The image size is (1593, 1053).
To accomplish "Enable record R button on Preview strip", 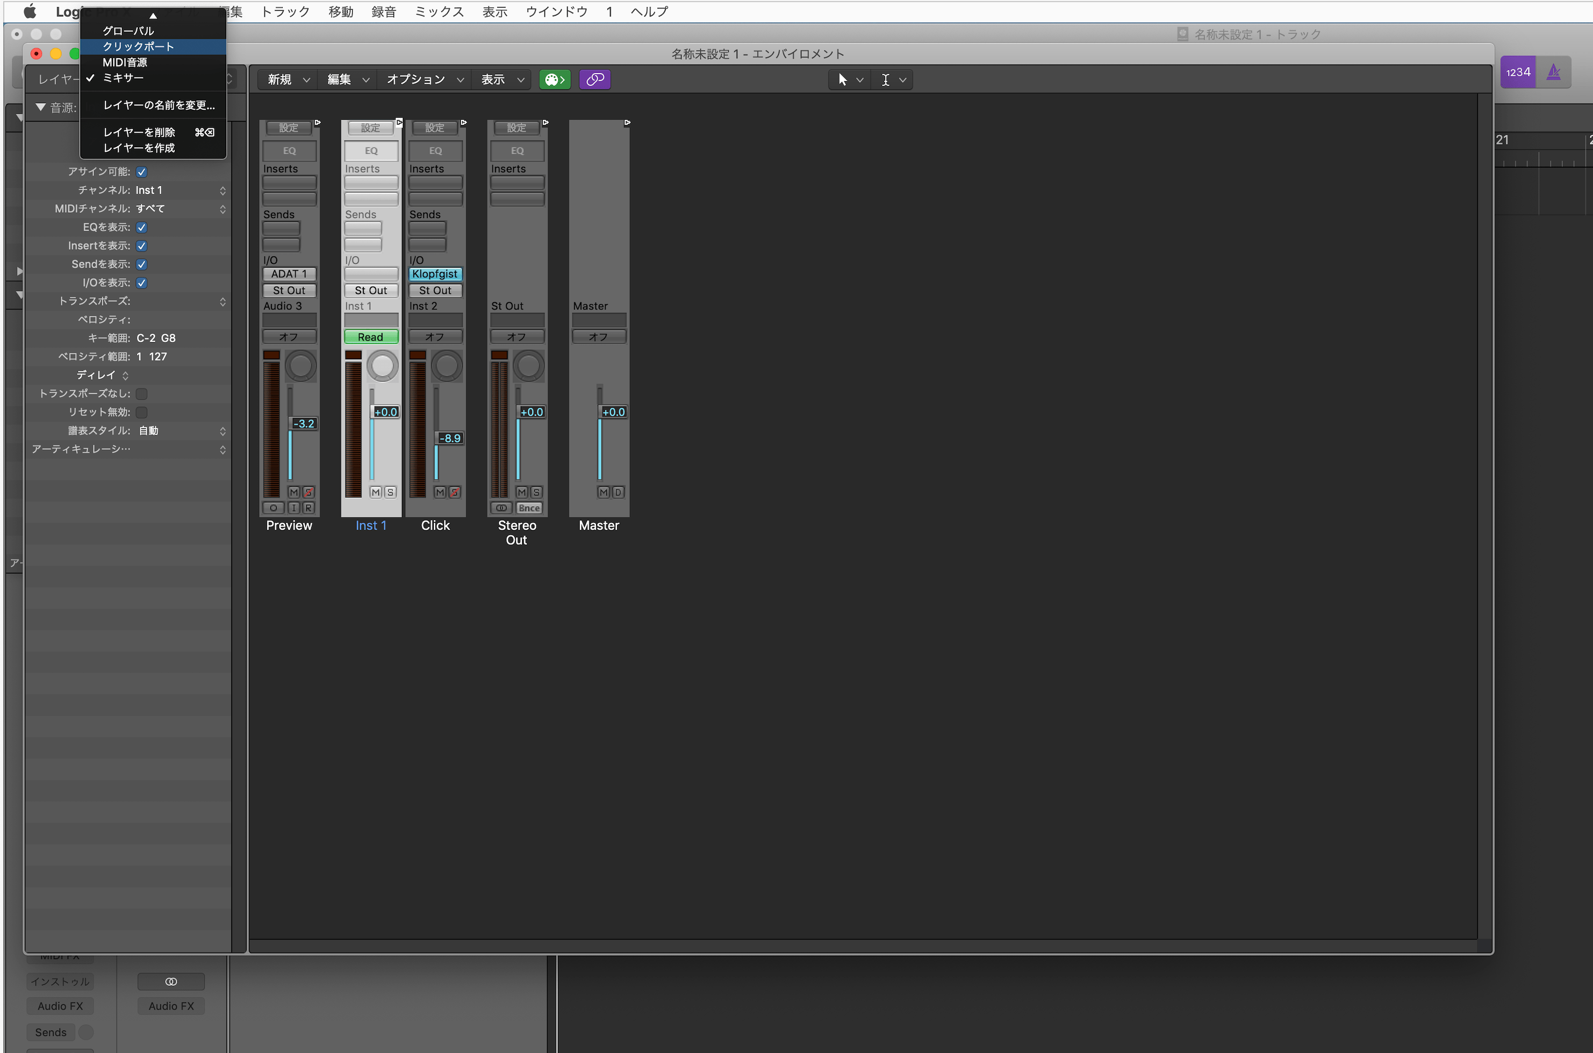I will click(308, 508).
